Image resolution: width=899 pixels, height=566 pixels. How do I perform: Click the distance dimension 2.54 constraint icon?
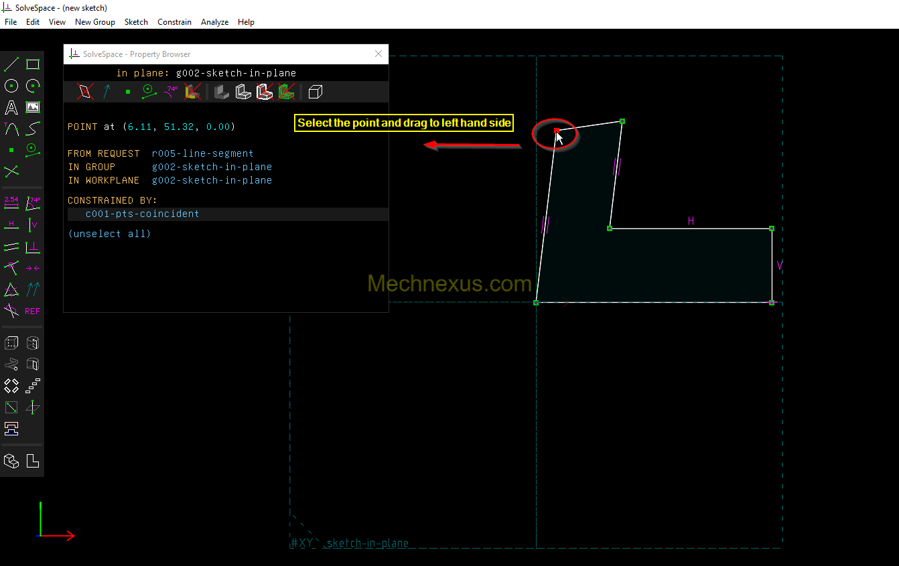pos(11,203)
